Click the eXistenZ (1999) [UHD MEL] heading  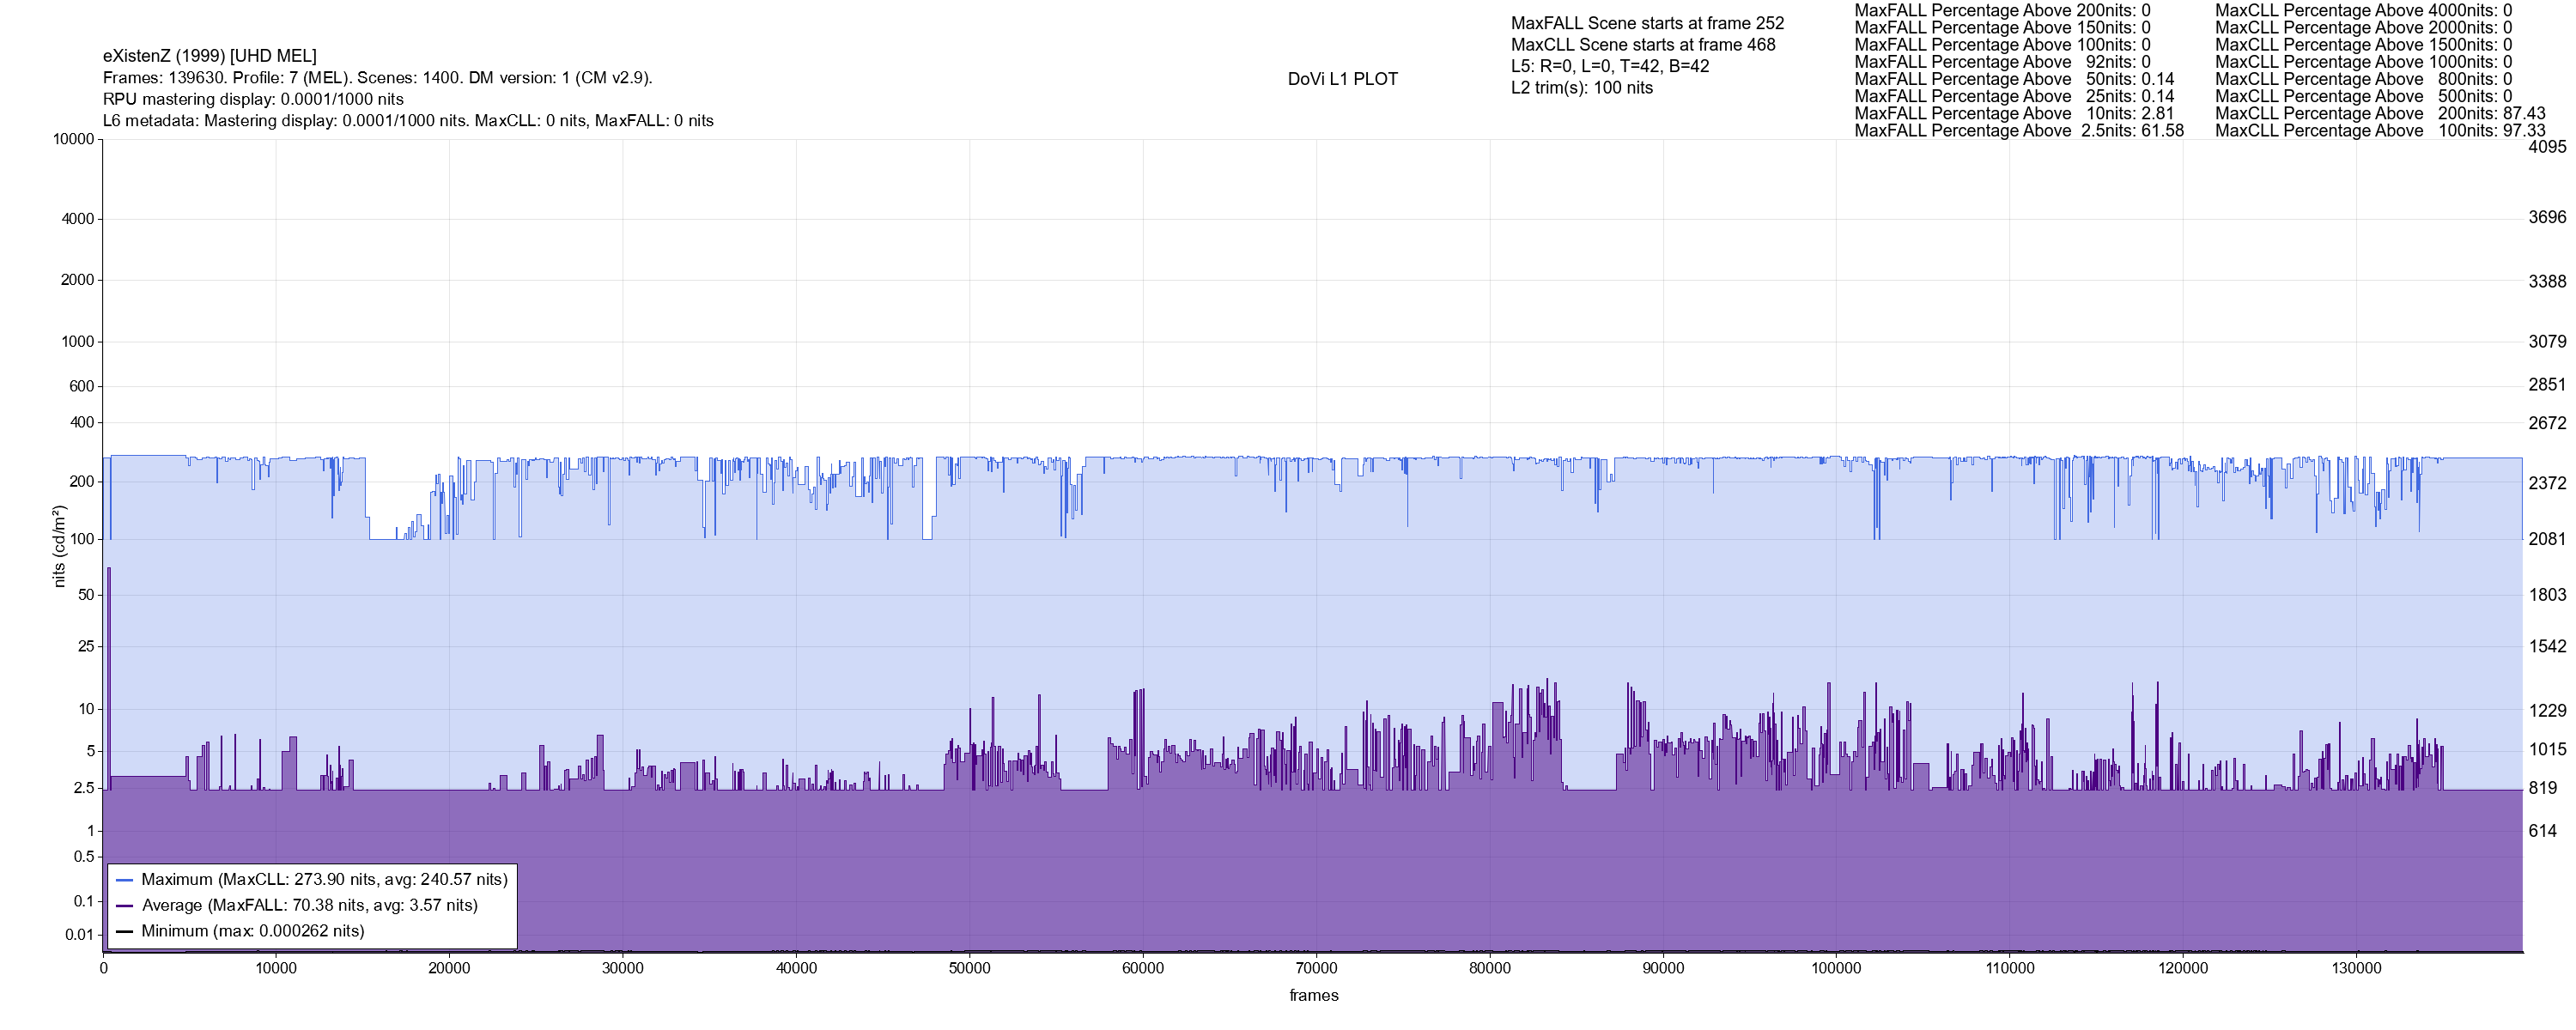tap(209, 56)
